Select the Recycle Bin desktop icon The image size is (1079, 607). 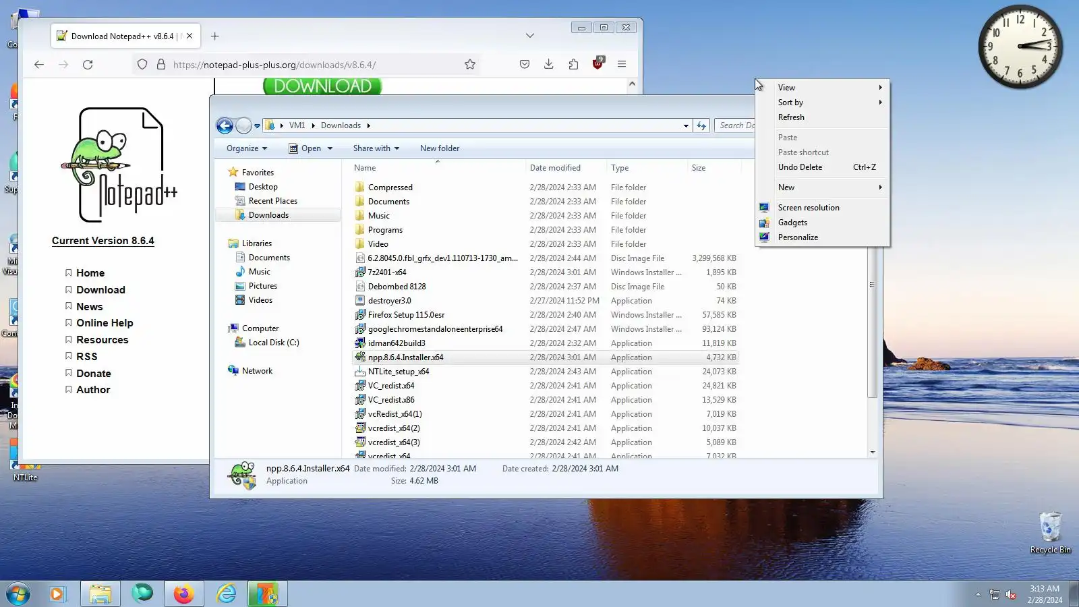coord(1050,533)
